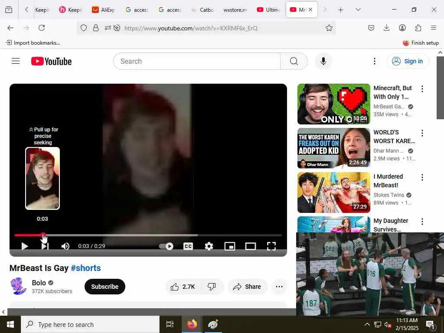Close the current Mr YouTube tab

point(310,10)
